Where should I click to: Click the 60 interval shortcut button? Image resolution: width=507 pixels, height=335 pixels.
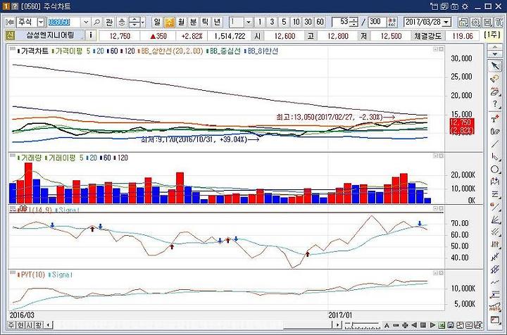tap(320, 22)
